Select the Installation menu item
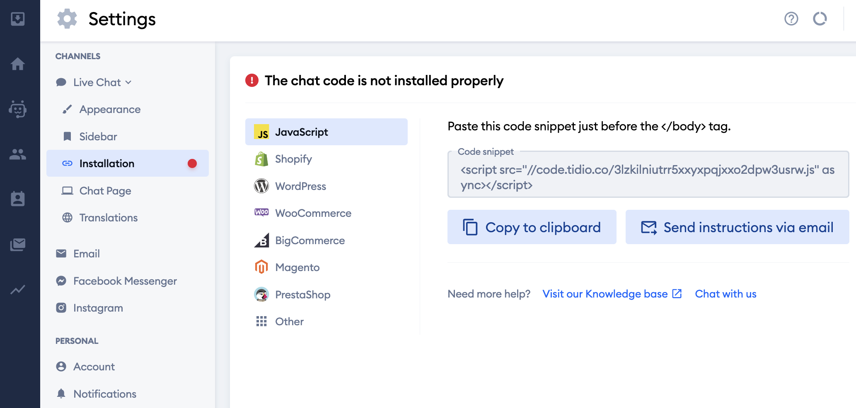This screenshot has height=408, width=856. point(128,163)
